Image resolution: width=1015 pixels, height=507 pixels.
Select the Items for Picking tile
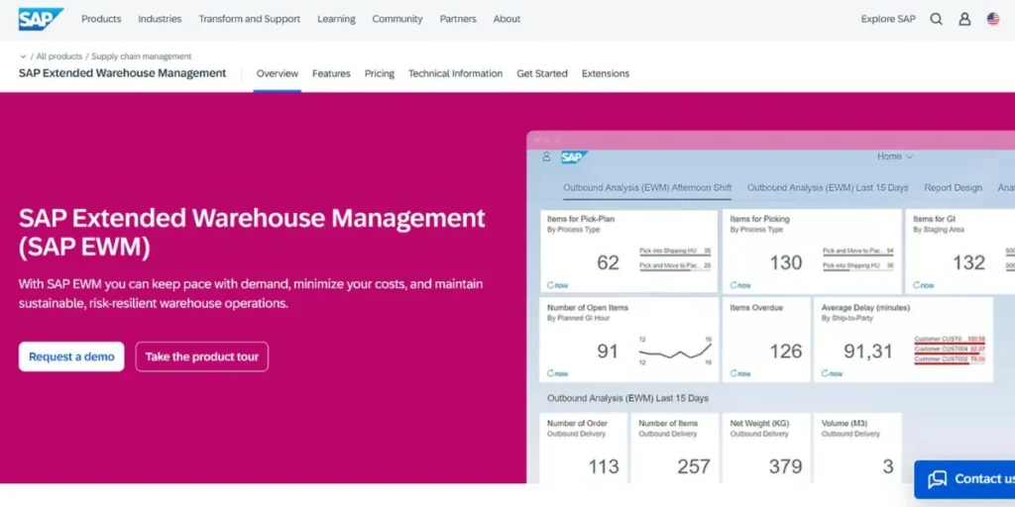click(x=811, y=251)
